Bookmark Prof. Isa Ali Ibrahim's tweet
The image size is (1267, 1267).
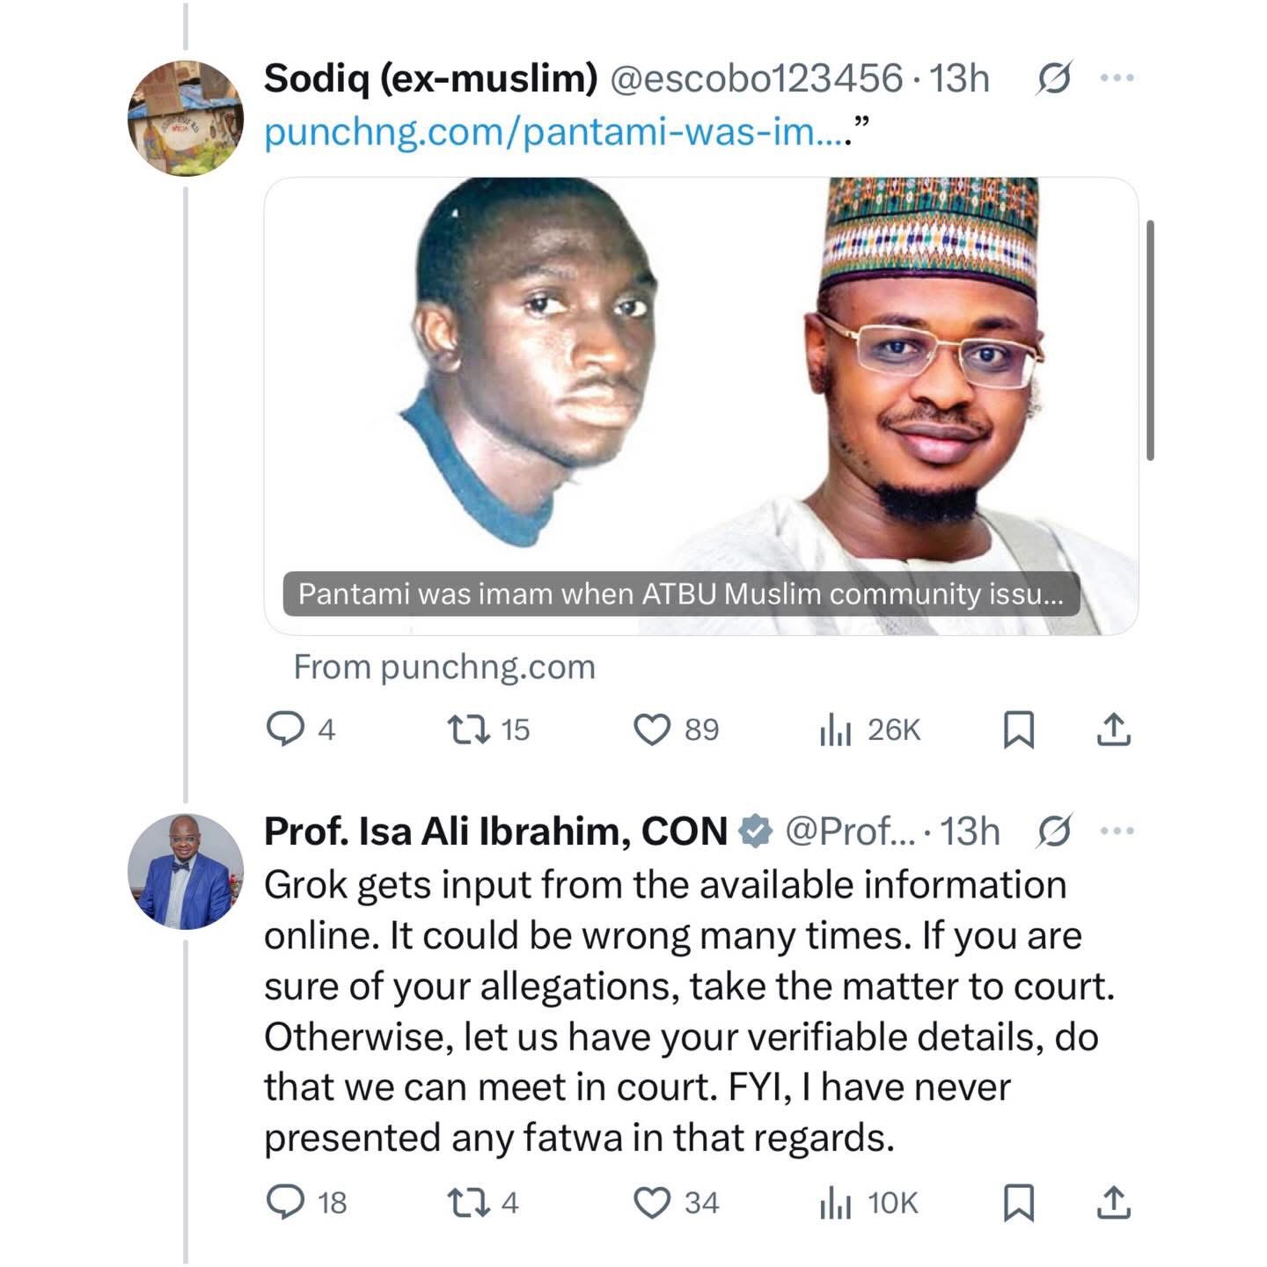[x=1019, y=1203]
